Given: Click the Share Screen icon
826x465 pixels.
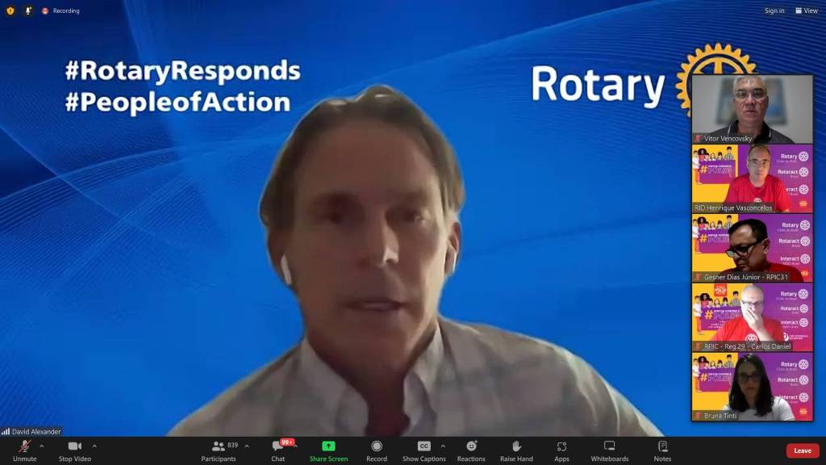Looking at the screenshot, I should click(328, 446).
